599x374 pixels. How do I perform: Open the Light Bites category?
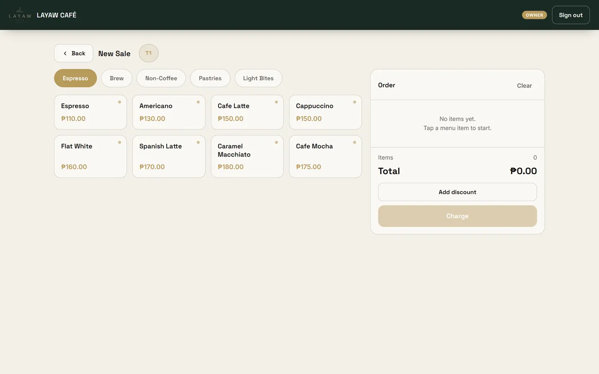point(258,78)
